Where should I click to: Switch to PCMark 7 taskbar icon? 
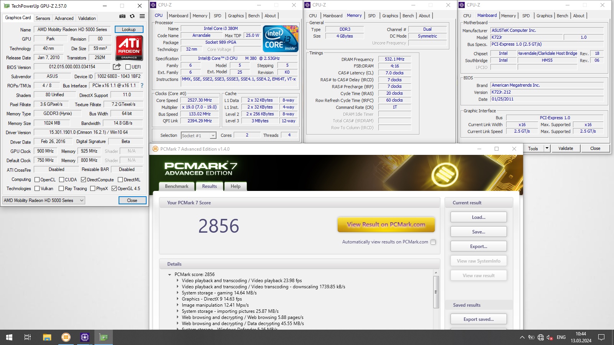66,337
